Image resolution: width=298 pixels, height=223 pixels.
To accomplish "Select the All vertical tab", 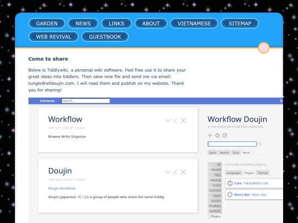I will (215, 165).
